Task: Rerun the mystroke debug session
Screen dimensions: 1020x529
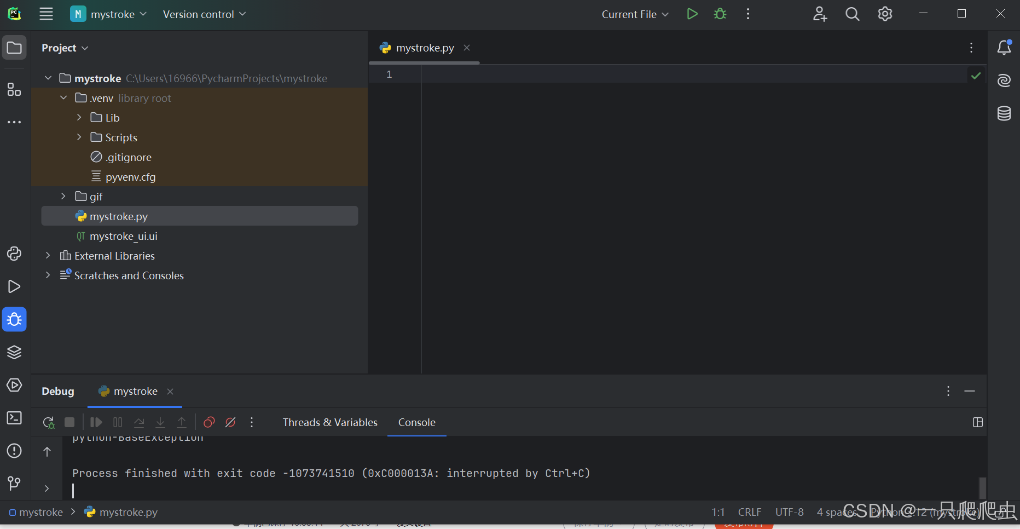Action: click(48, 422)
